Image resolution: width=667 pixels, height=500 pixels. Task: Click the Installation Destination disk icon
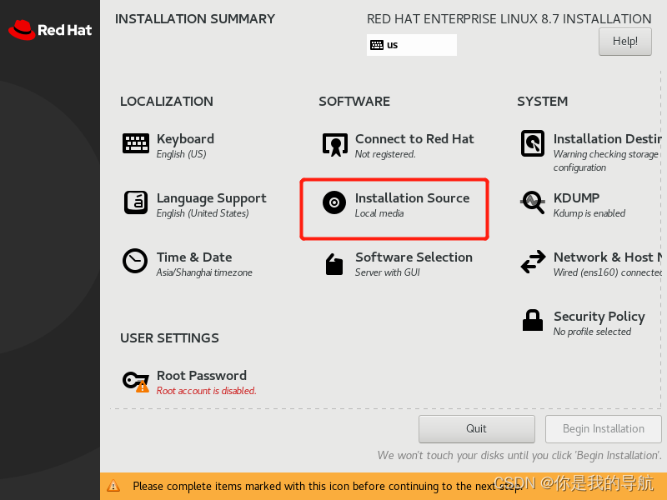pos(533,143)
